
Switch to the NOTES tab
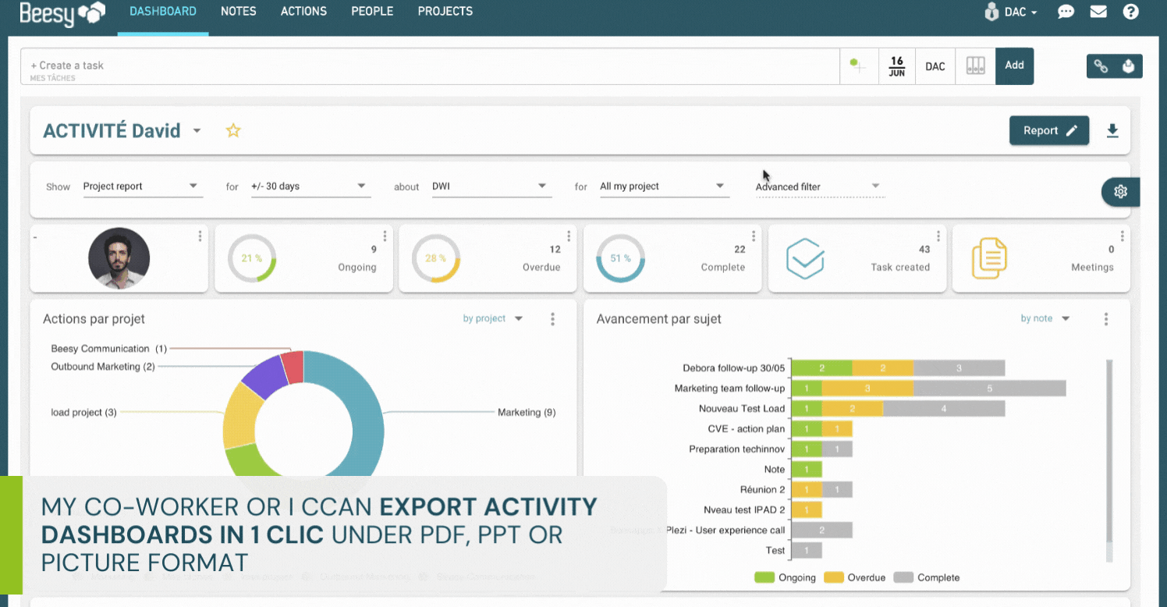(x=239, y=12)
